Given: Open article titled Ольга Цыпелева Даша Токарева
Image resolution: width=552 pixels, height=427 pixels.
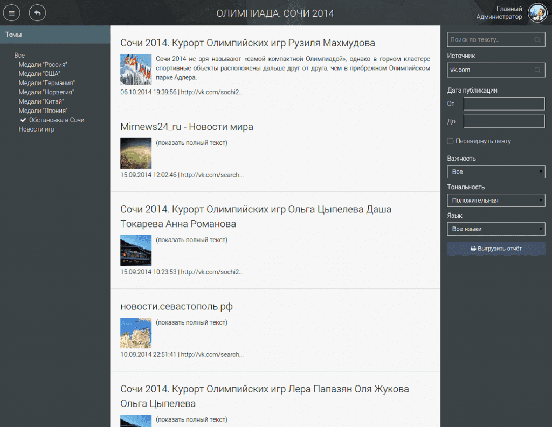Looking at the screenshot, I should point(256,217).
